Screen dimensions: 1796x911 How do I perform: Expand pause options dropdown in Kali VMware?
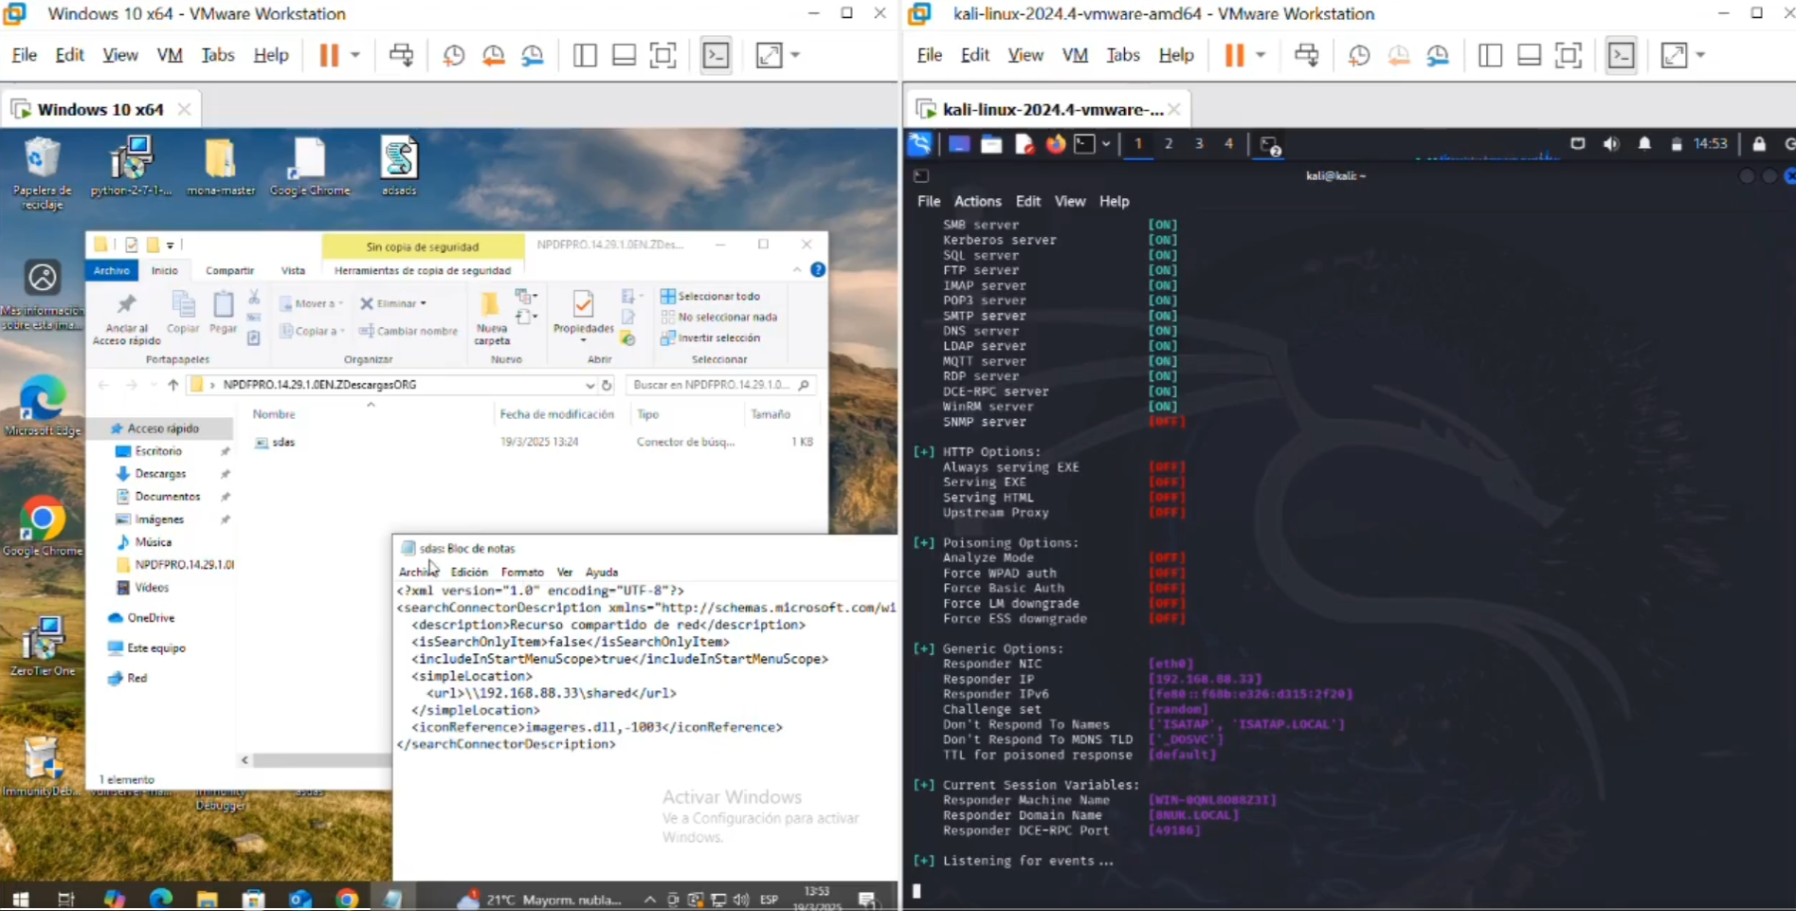1261,55
